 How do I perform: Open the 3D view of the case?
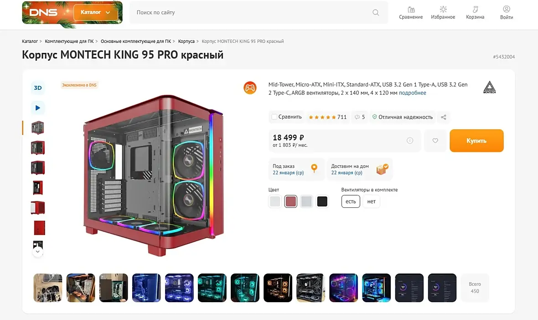[x=38, y=88]
